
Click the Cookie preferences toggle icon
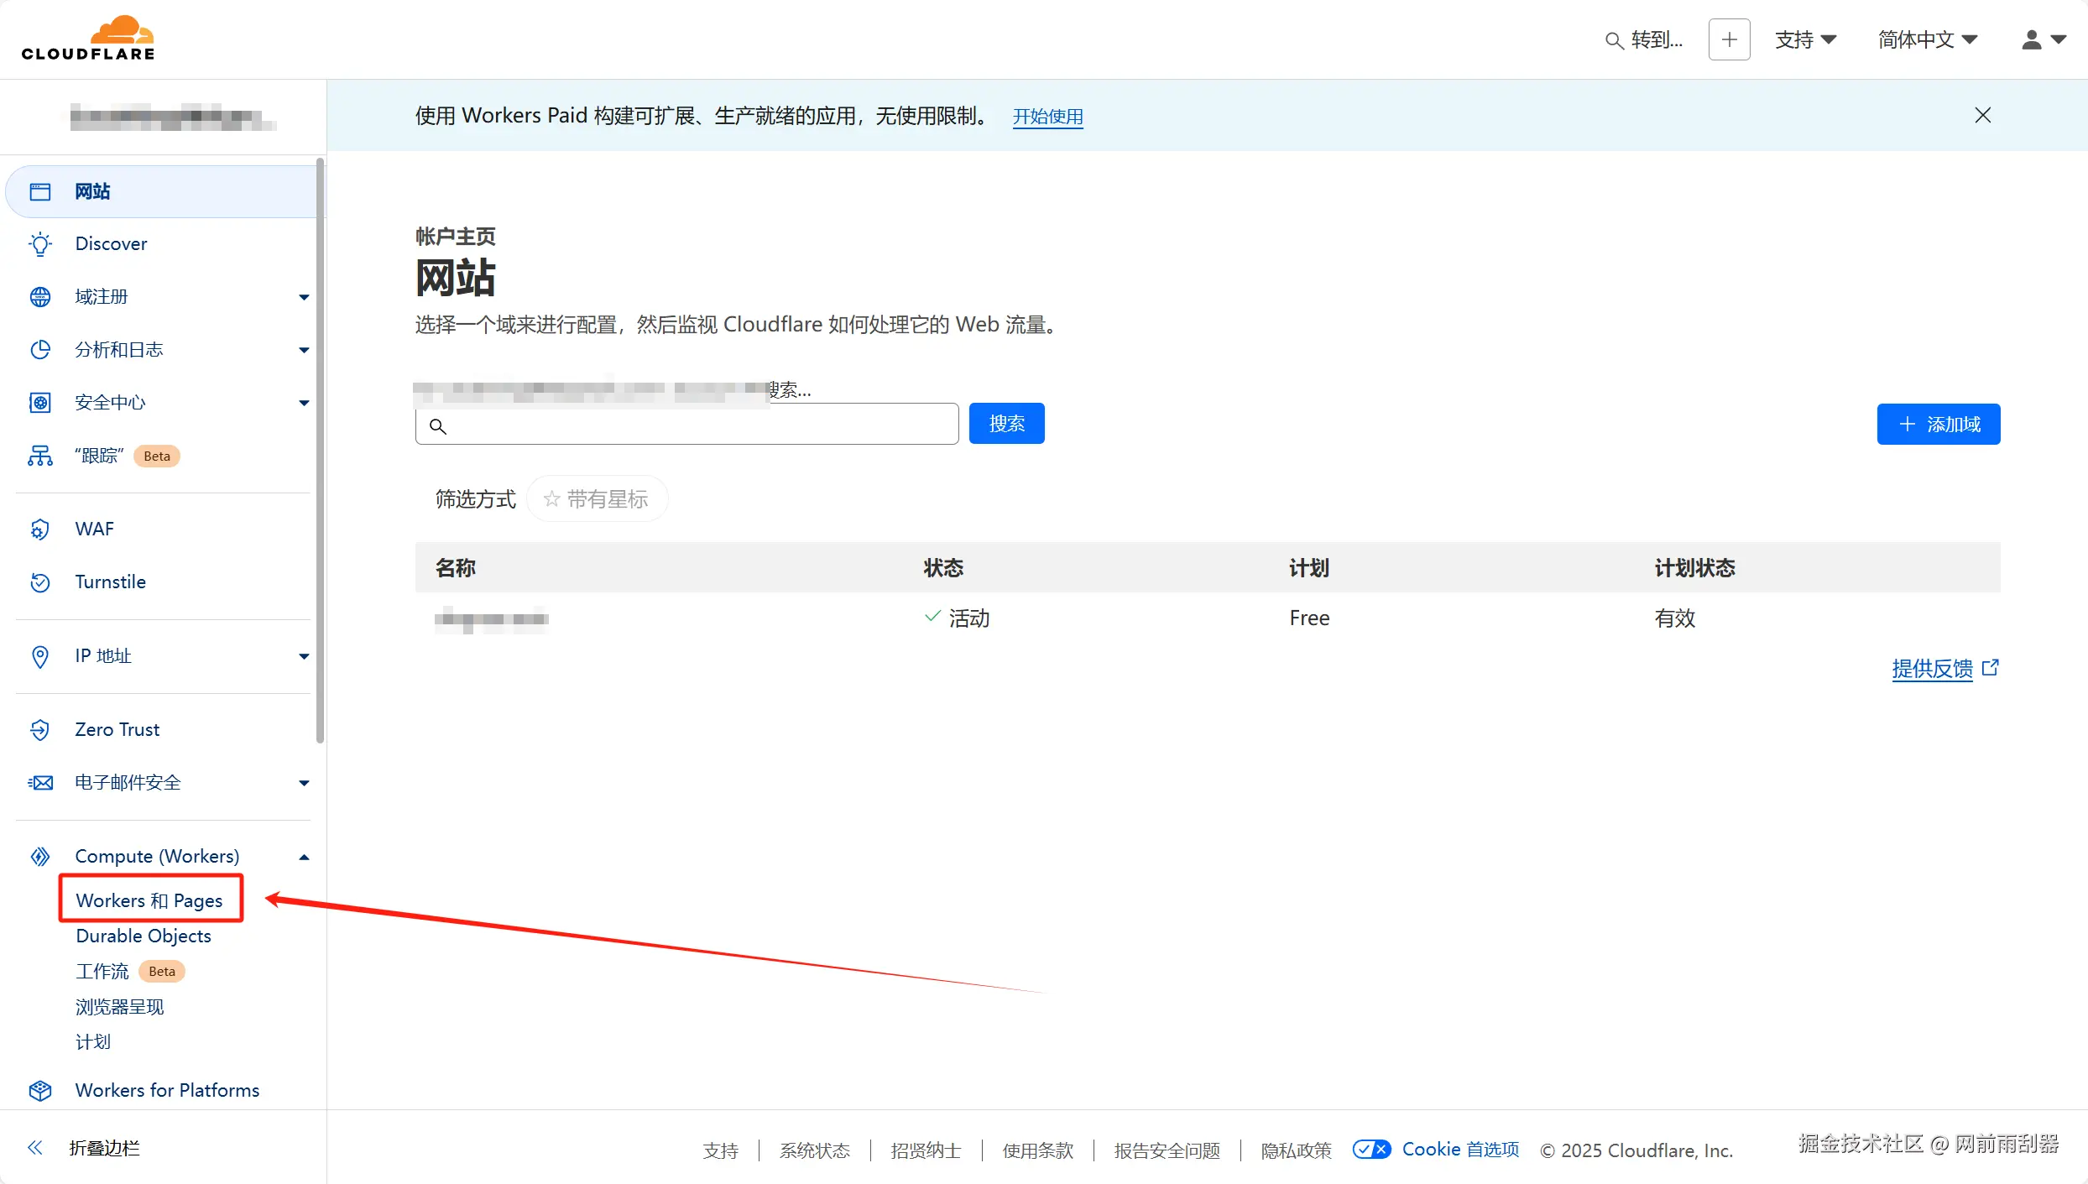[x=1371, y=1149]
